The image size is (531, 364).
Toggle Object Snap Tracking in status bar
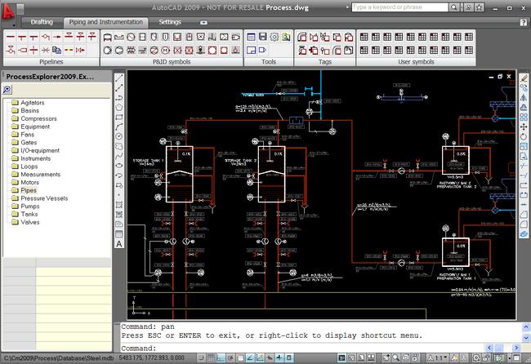tap(250, 357)
